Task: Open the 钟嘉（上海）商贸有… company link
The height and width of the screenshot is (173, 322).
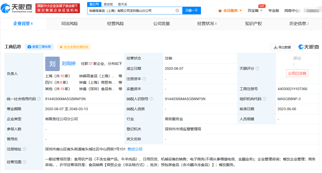Action: click(x=97, y=82)
